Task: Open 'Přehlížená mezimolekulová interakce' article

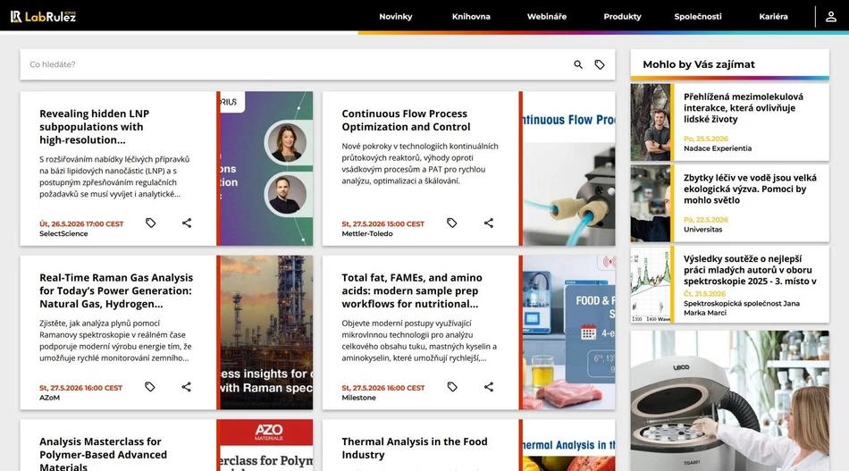Action: (744, 108)
